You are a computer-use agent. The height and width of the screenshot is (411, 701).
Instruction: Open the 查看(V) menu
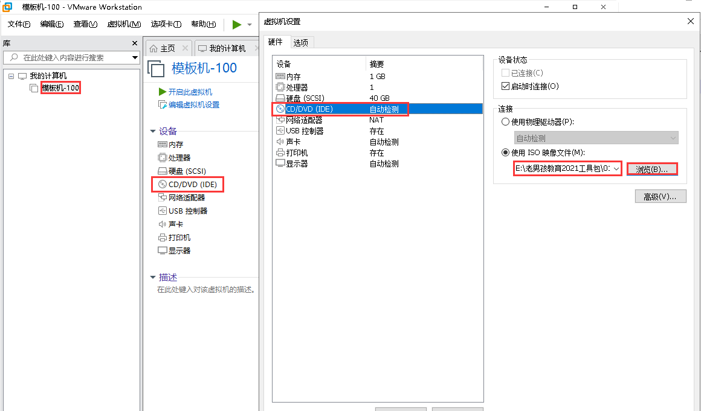pos(85,24)
